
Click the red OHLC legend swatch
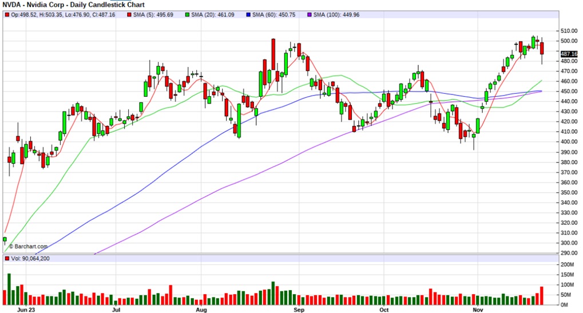[7, 15]
